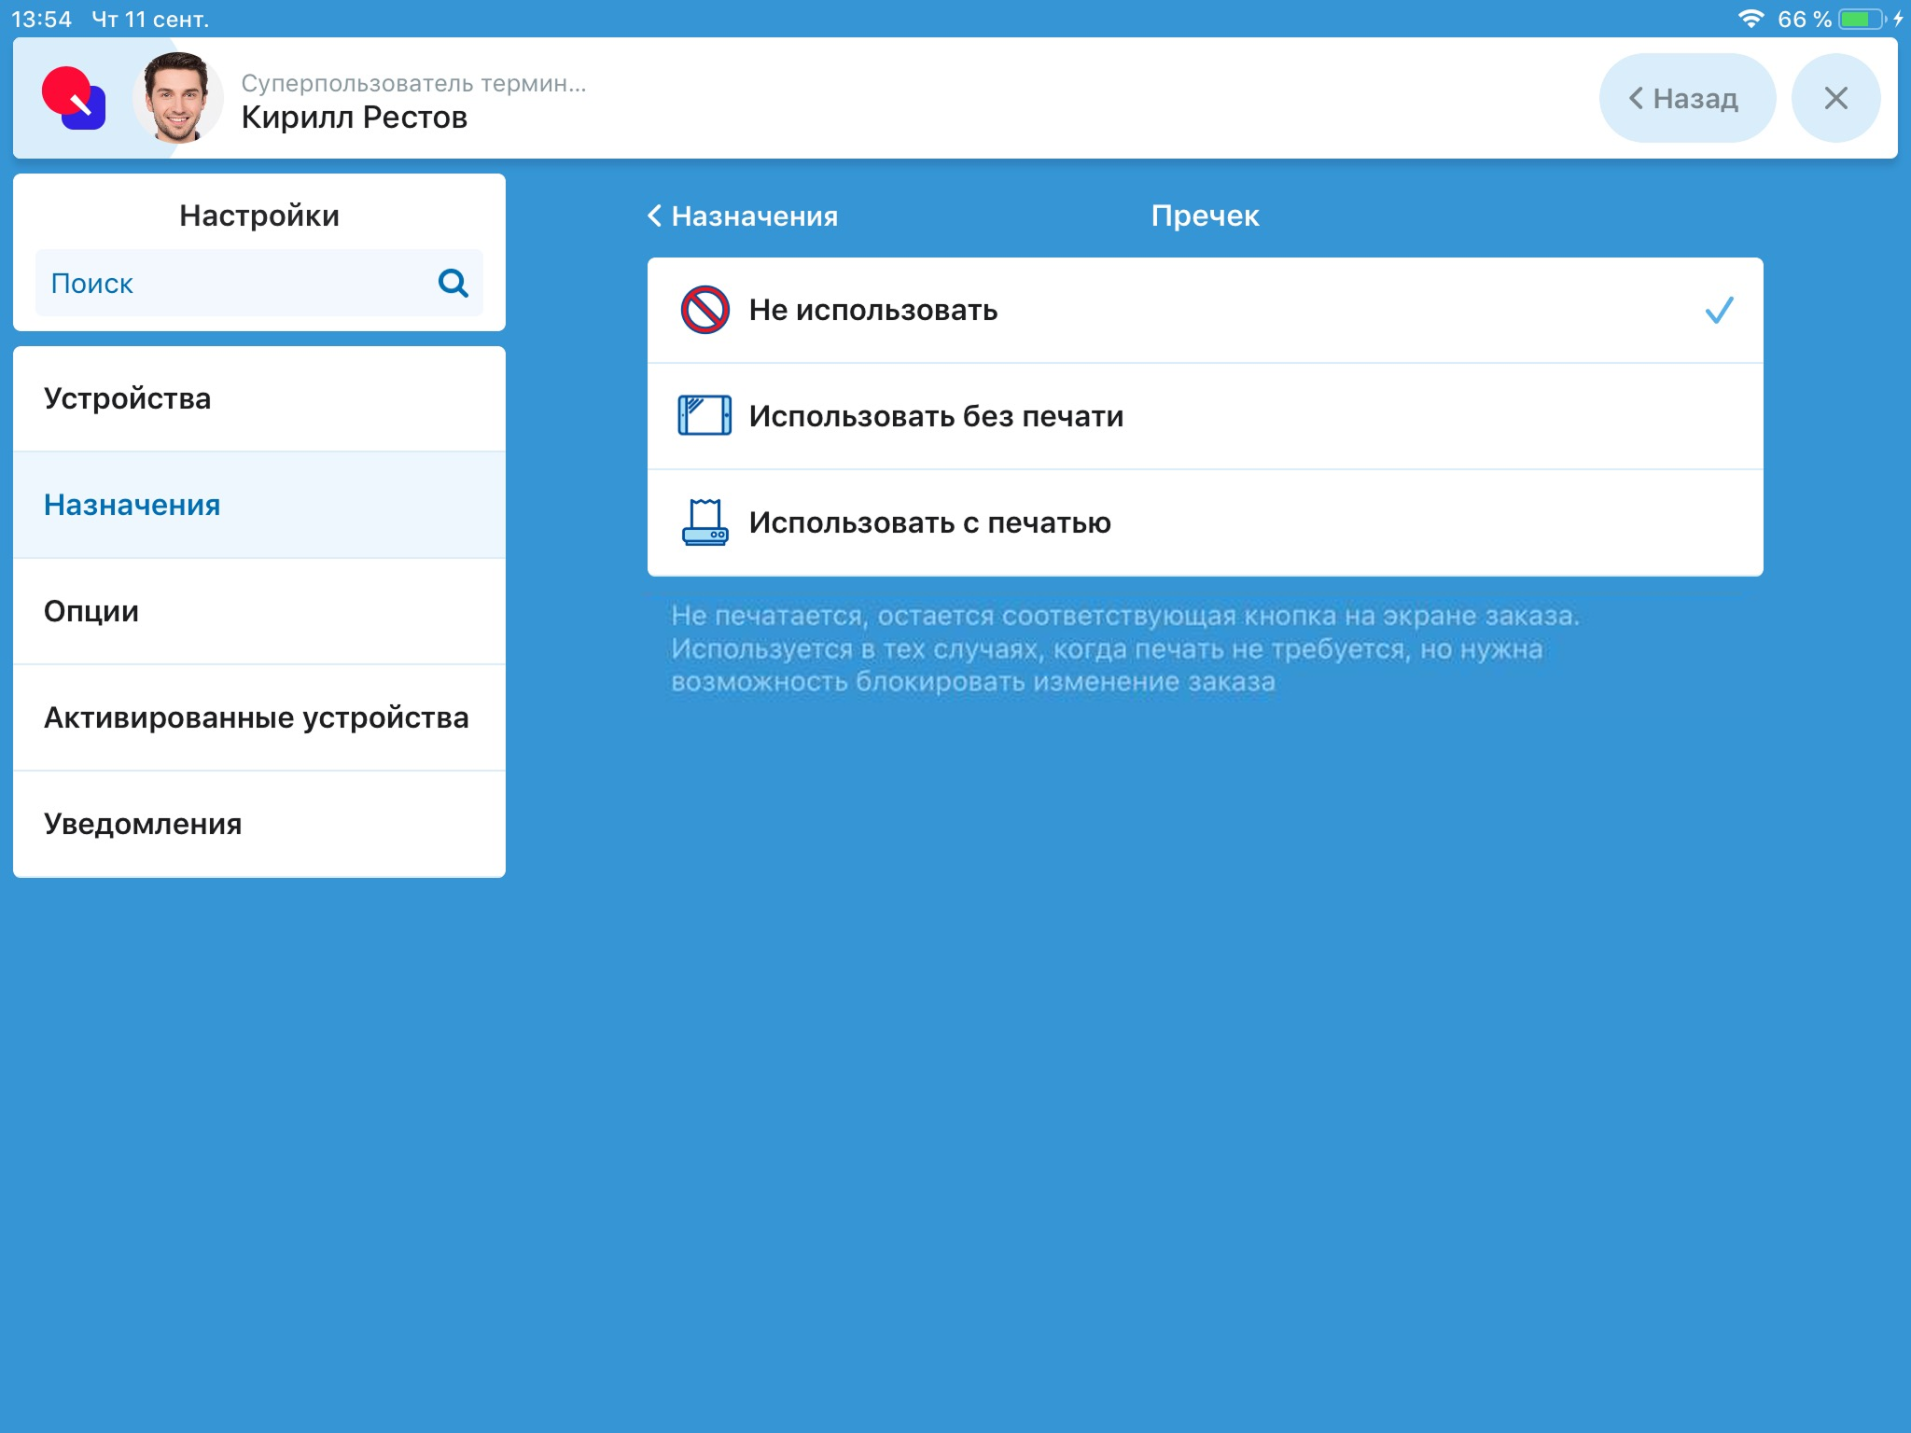Open "Устройства" settings section

[x=259, y=399]
